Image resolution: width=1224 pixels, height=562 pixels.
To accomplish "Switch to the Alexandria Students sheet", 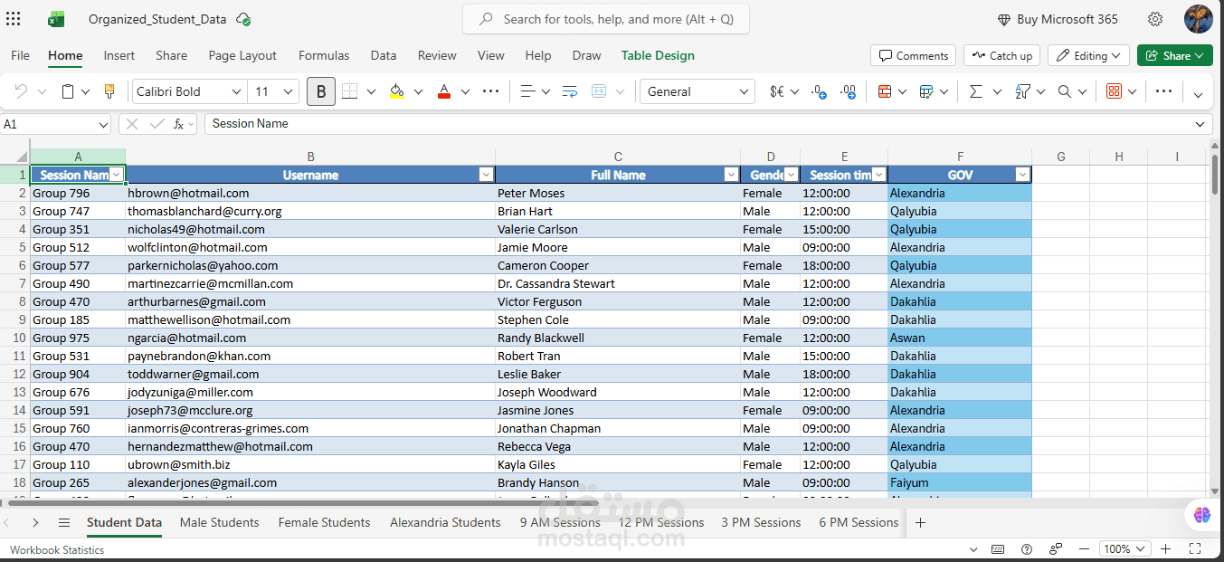I will click(445, 522).
